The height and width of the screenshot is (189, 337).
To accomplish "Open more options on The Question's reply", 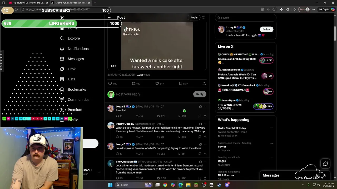I will click(x=205, y=162).
